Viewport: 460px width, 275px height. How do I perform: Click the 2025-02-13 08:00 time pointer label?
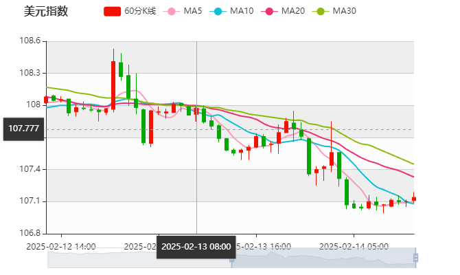pos(196,246)
